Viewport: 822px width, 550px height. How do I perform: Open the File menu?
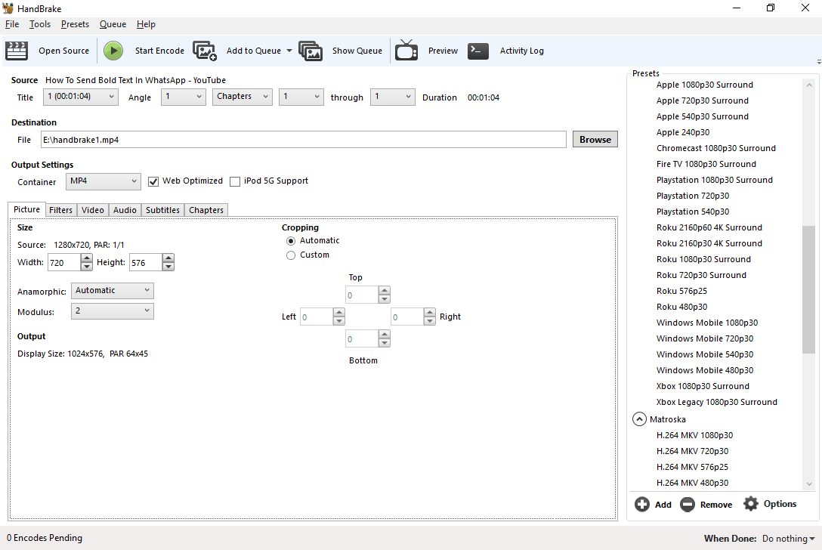point(12,24)
